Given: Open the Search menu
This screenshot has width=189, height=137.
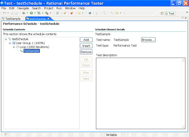Looking at the screenshot, I should click(36, 8).
